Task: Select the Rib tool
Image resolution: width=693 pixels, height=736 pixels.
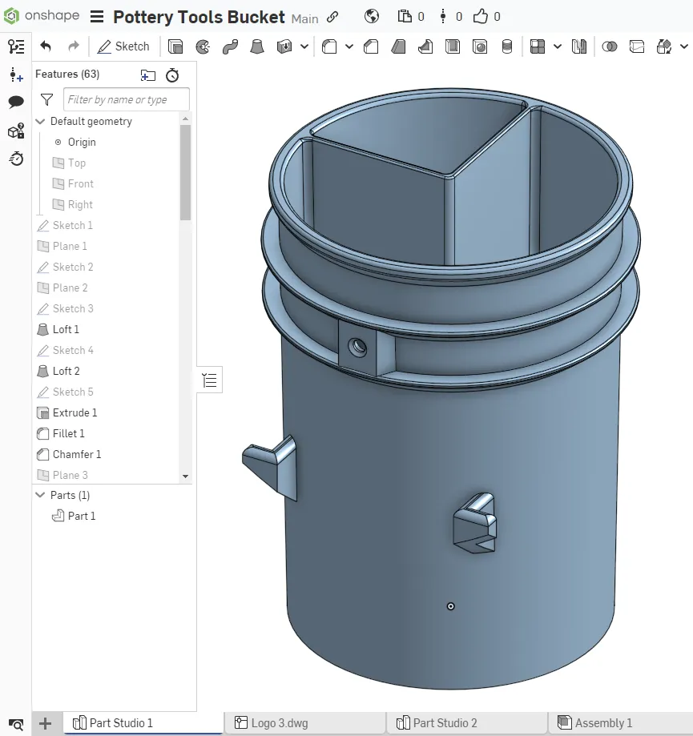Action: [425, 46]
